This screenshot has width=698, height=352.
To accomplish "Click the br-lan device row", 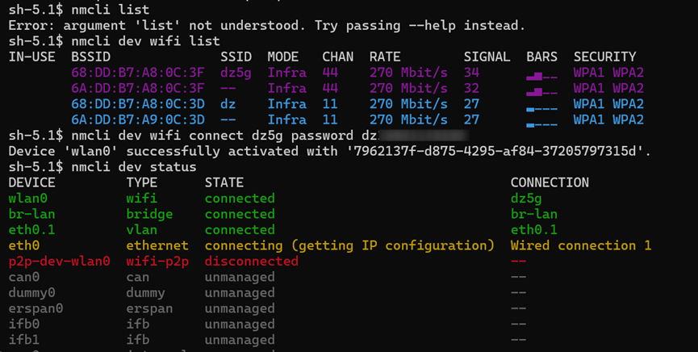I will [282, 214].
